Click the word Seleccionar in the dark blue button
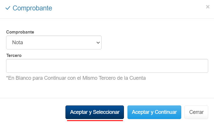Image resolution: width=214 pixels, height=128 pixels. click(x=106, y=112)
